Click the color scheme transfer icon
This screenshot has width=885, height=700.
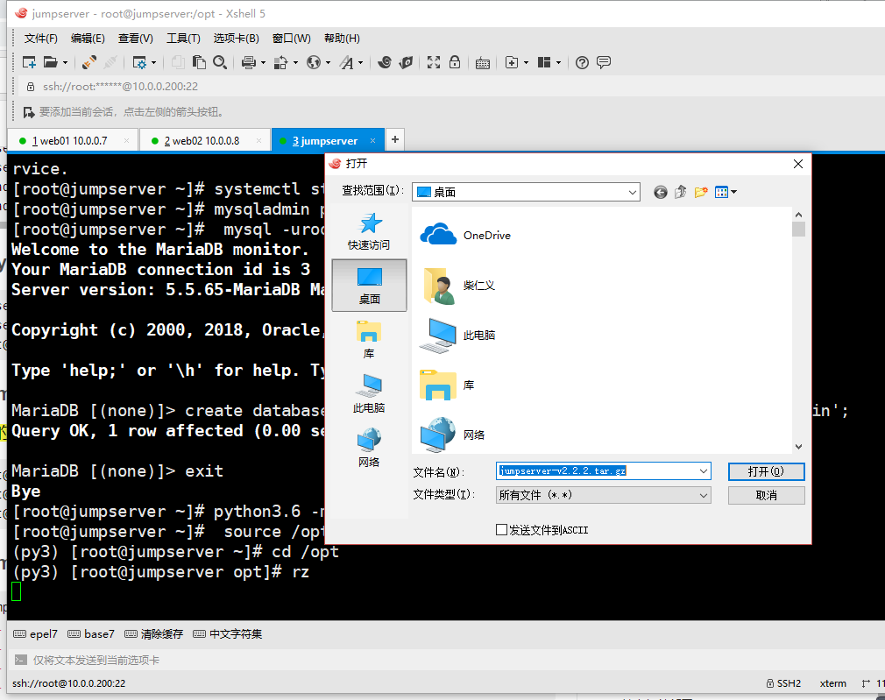[280, 62]
